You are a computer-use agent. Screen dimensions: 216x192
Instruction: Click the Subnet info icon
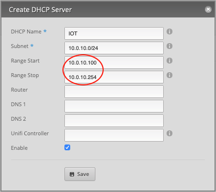click(170, 46)
